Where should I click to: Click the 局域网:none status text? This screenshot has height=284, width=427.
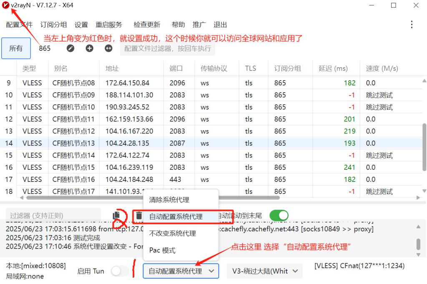[25, 276]
